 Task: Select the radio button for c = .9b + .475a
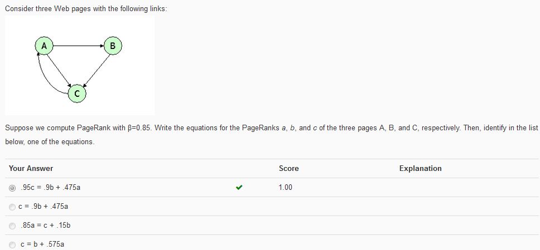pyautogui.click(x=12, y=207)
